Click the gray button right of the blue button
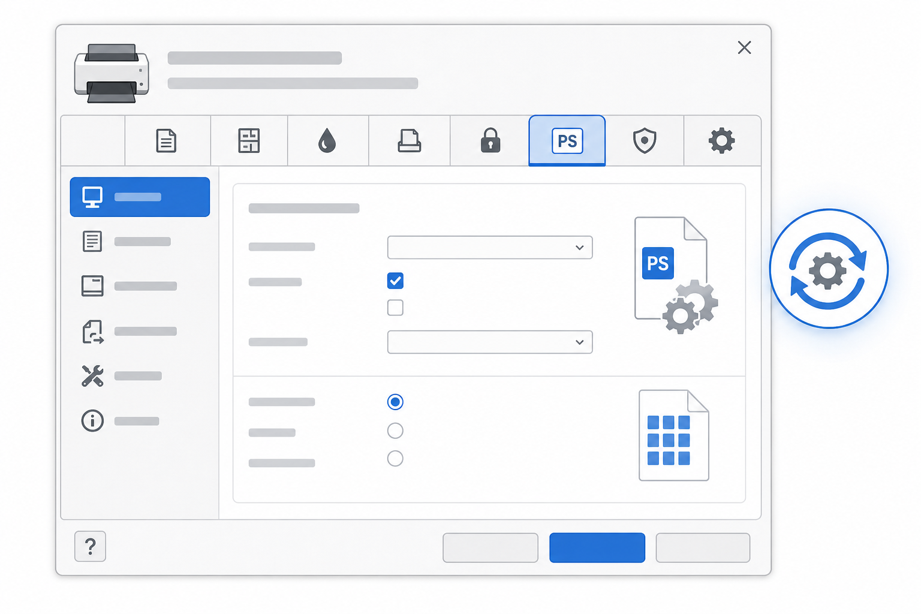Screen dimensions: 921x614 click(703, 547)
